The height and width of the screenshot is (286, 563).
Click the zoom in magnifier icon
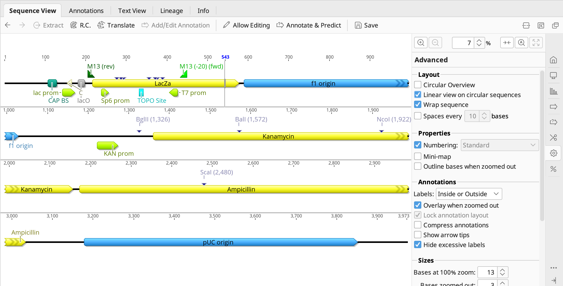click(x=421, y=43)
